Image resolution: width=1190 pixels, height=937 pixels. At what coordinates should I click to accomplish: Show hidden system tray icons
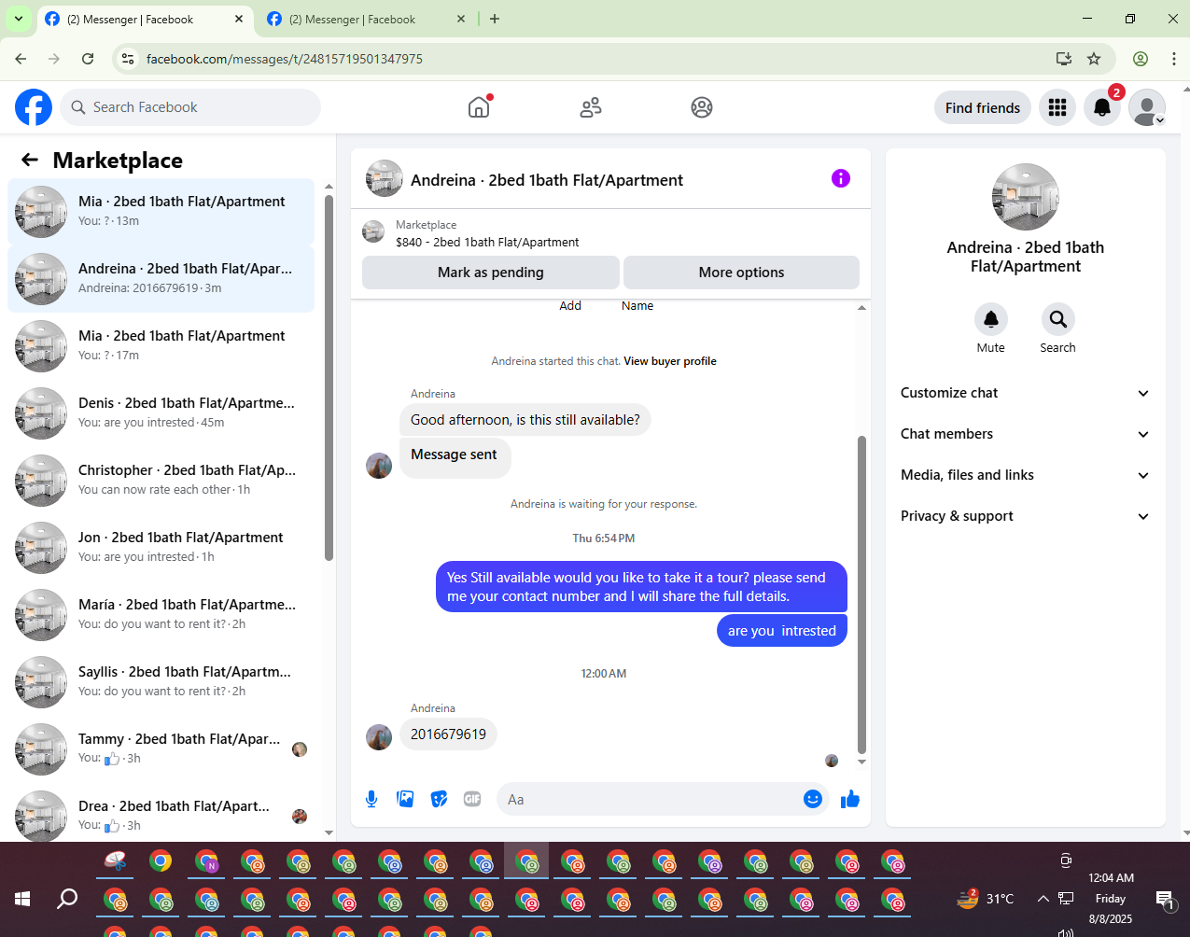(1043, 899)
